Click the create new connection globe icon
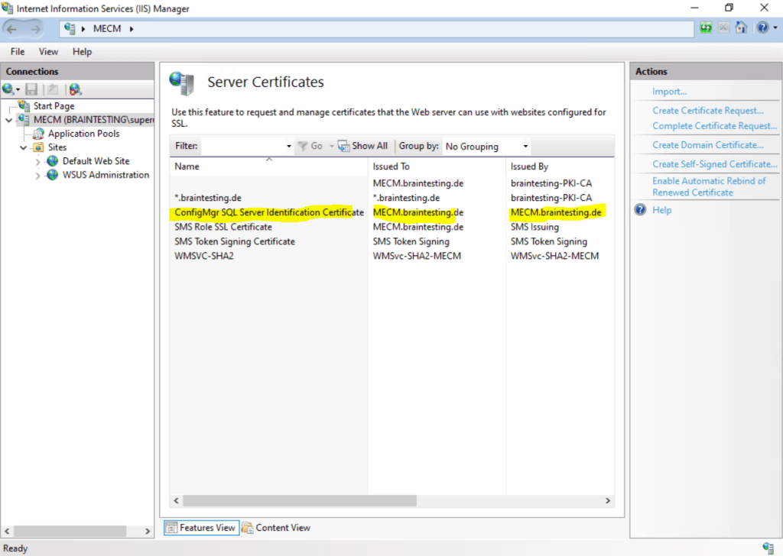The height and width of the screenshot is (556, 783). pyautogui.click(x=8, y=89)
